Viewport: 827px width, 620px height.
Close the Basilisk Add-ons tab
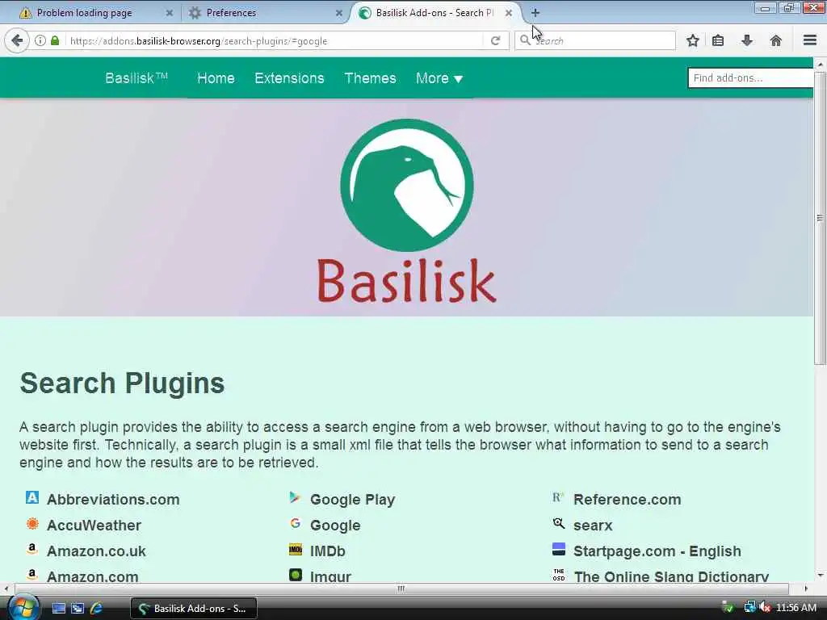[509, 13]
